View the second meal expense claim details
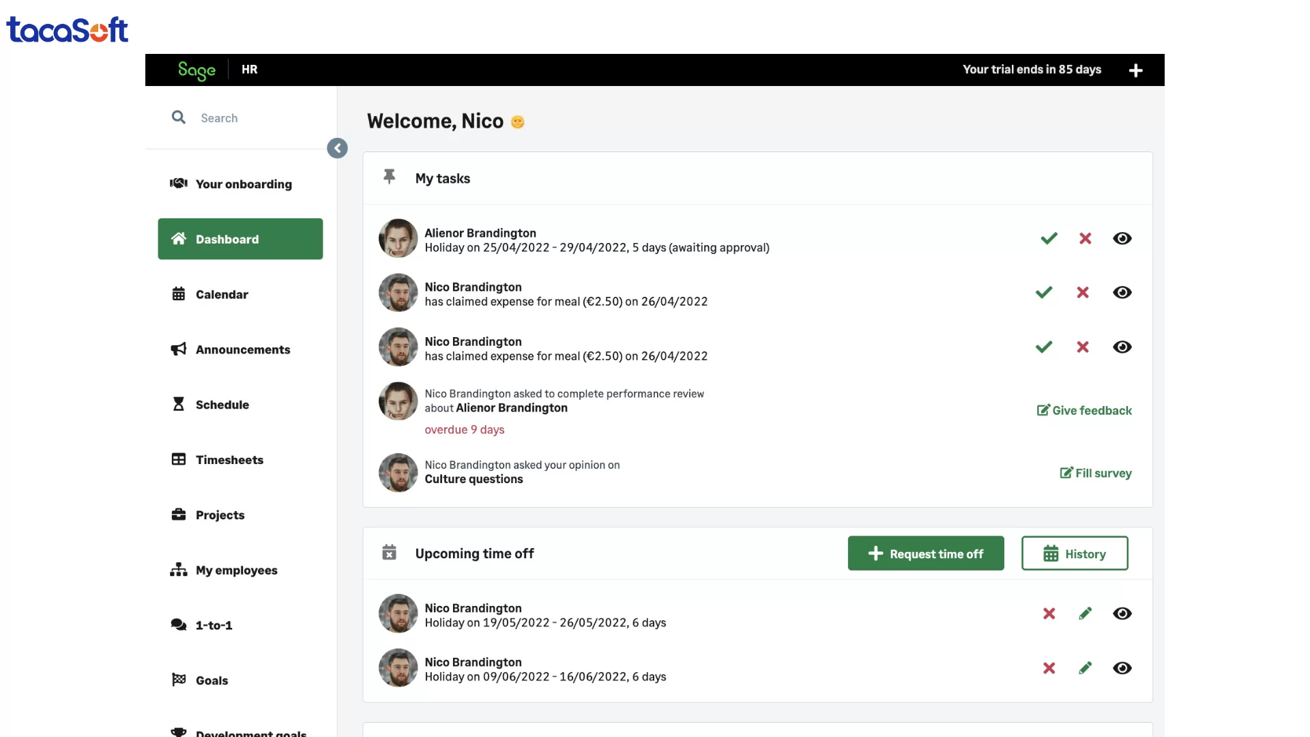 pyautogui.click(x=1122, y=347)
